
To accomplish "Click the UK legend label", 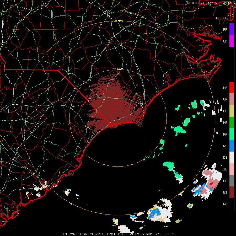I will [x=225, y=41].
